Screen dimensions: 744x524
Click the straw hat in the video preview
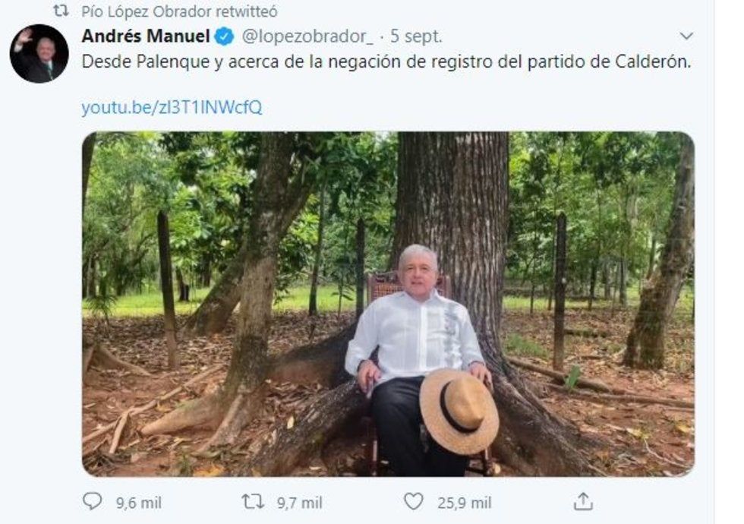click(x=459, y=411)
